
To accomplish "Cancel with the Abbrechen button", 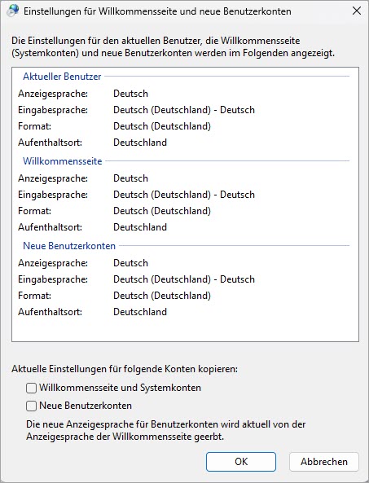I will click(x=324, y=462).
